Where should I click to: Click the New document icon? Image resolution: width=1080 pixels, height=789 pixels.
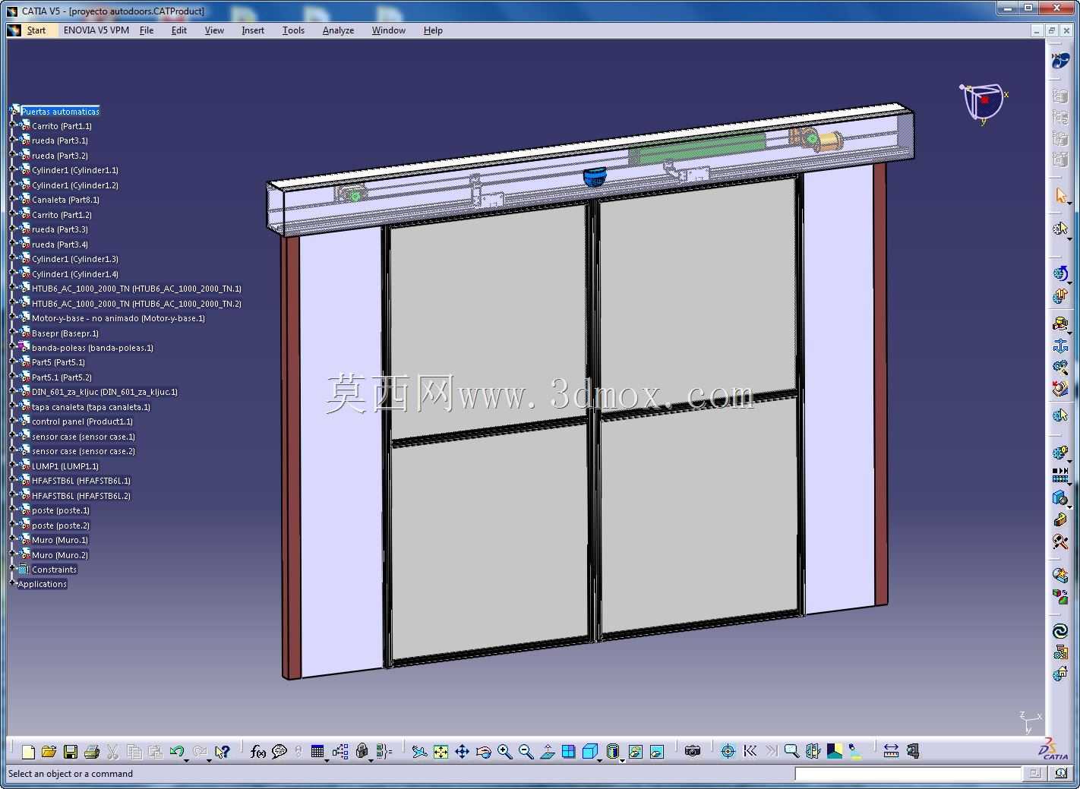28,752
